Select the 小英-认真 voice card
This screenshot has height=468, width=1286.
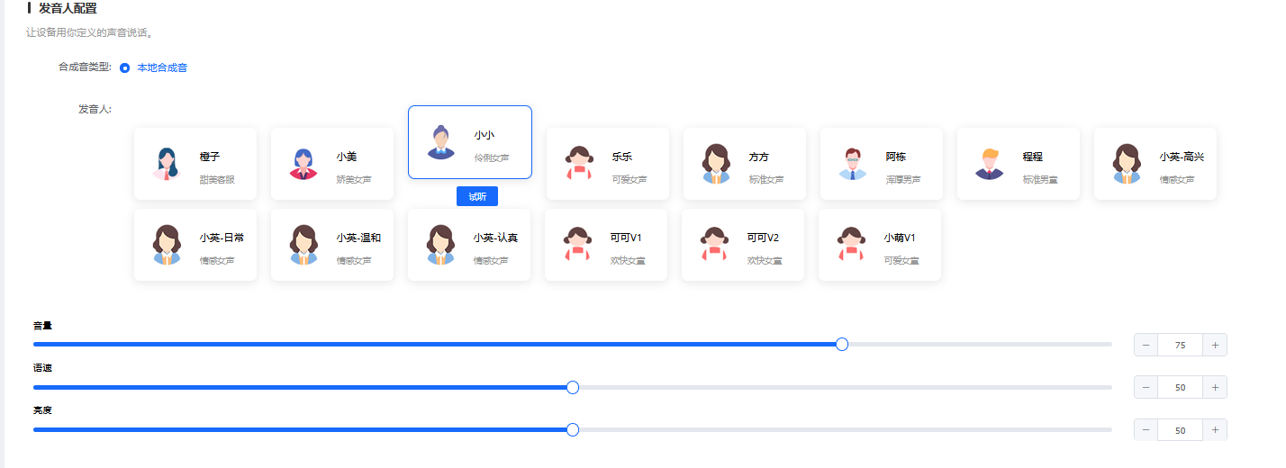coord(469,245)
